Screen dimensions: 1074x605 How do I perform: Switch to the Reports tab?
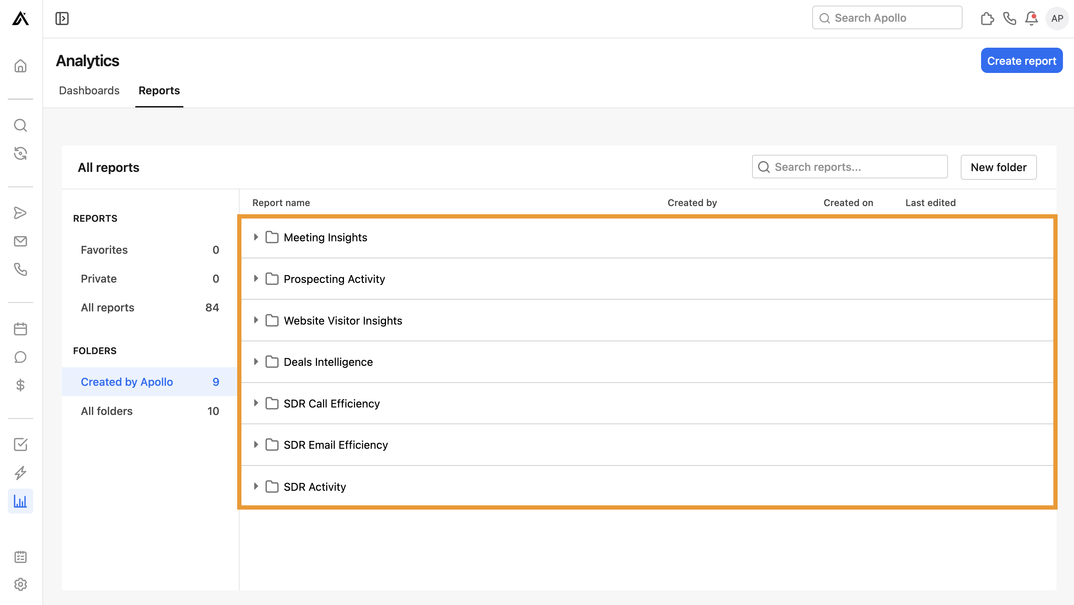pos(159,90)
